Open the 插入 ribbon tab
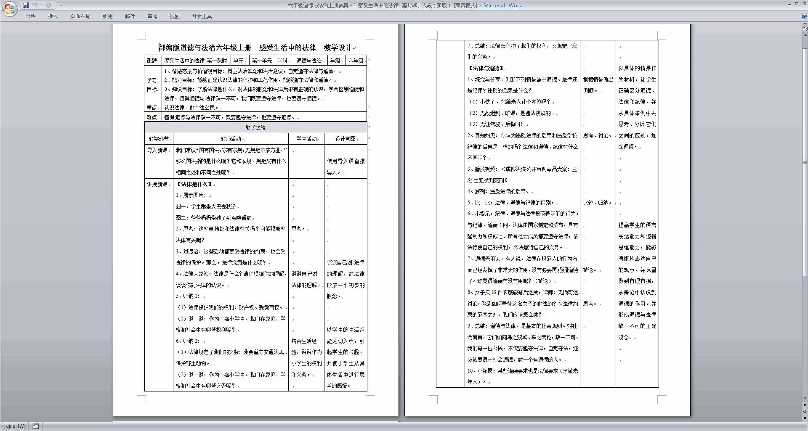This screenshot has height=431, width=808. (53, 16)
